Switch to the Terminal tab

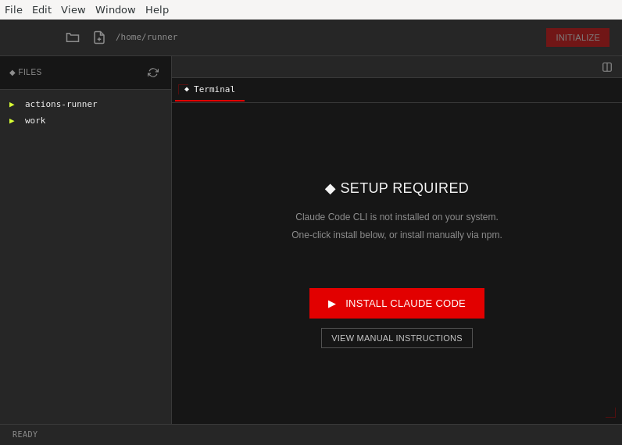click(210, 90)
